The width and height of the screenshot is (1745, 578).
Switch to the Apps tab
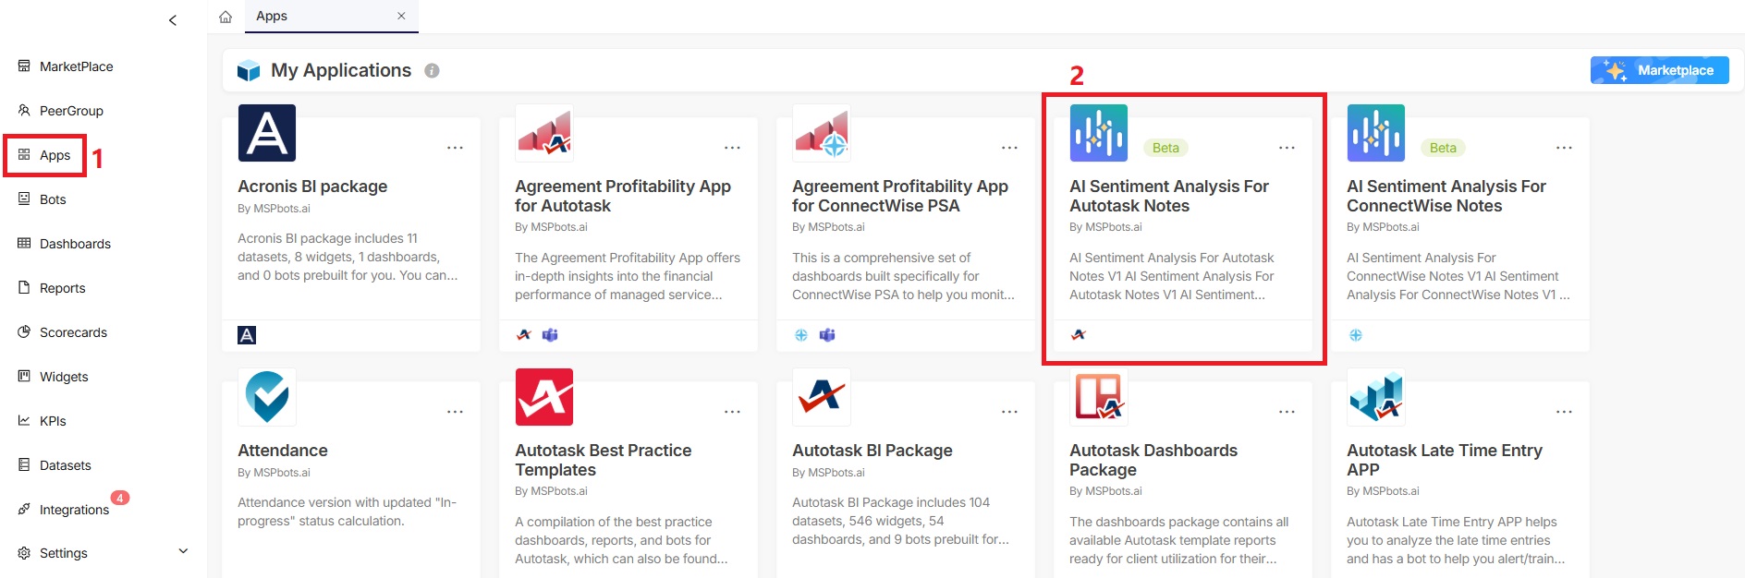(x=271, y=16)
